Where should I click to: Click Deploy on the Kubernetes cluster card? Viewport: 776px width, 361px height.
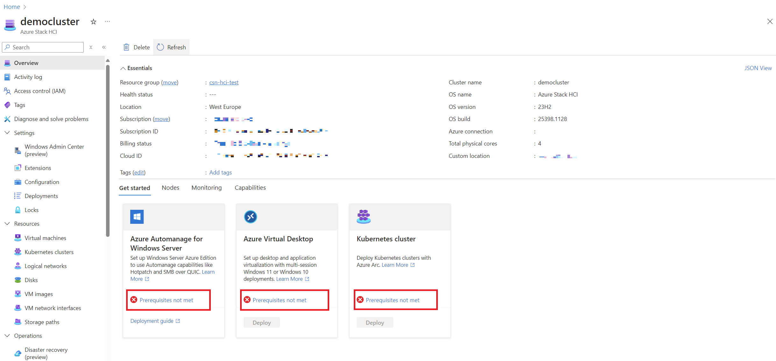coord(375,322)
